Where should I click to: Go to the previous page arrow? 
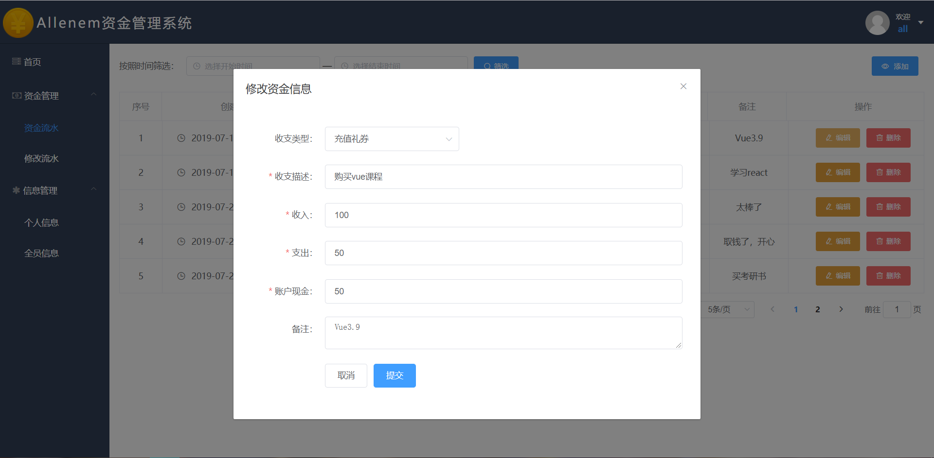coord(772,309)
